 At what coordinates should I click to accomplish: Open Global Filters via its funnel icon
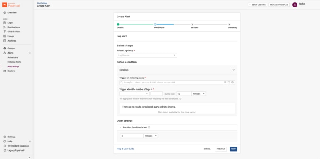pos(5,32)
